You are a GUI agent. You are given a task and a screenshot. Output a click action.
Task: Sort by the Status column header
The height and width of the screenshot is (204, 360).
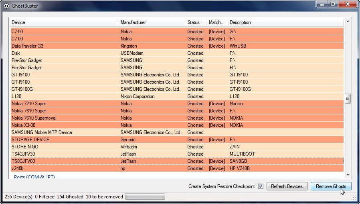point(196,22)
